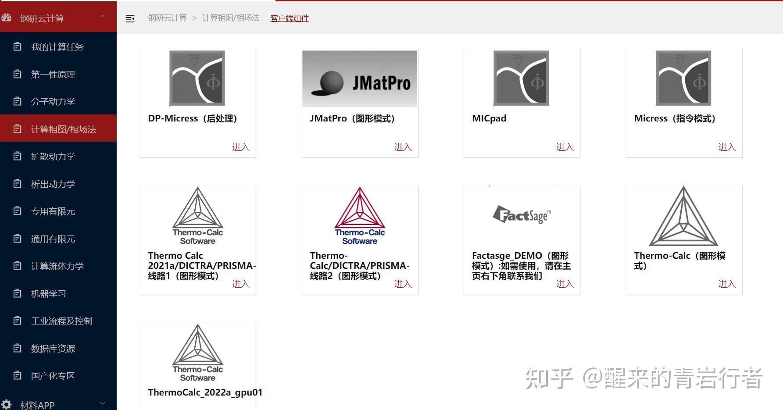Click the gray Thermo-Calc 2021a logo

(x=197, y=216)
